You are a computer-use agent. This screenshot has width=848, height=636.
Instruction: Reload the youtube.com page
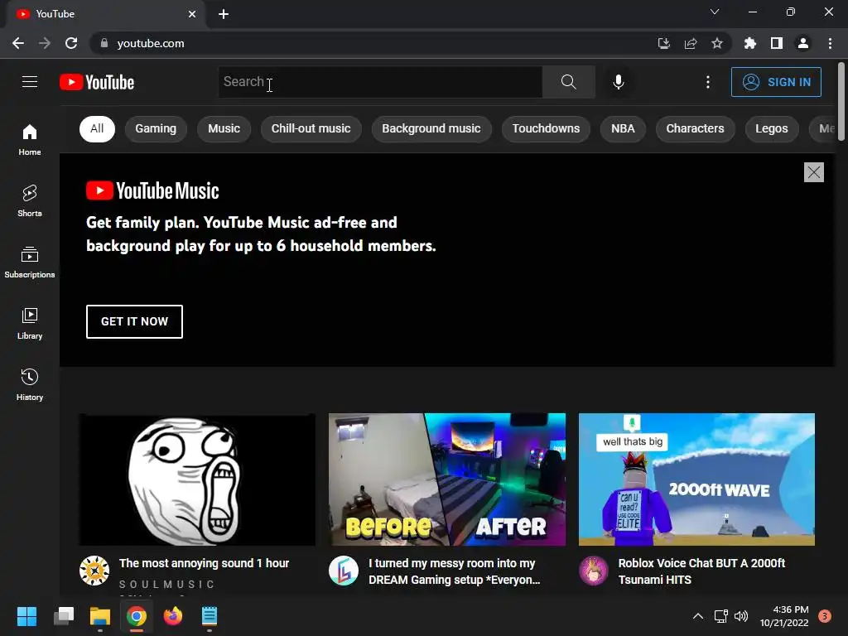tap(71, 43)
